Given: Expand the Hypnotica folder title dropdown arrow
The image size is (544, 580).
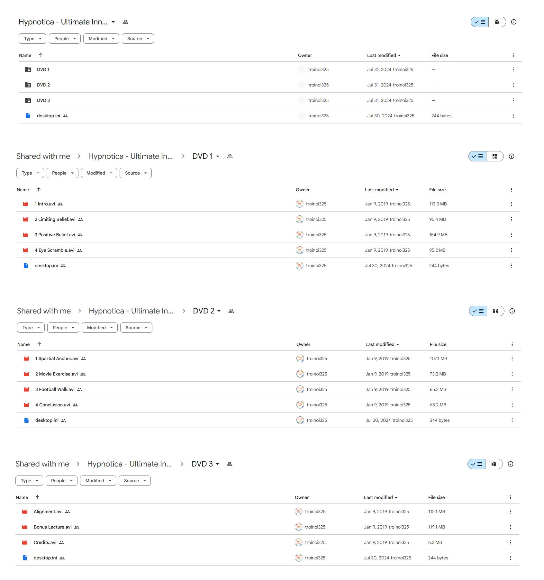Looking at the screenshot, I should pyautogui.click(x=113, y=22).
